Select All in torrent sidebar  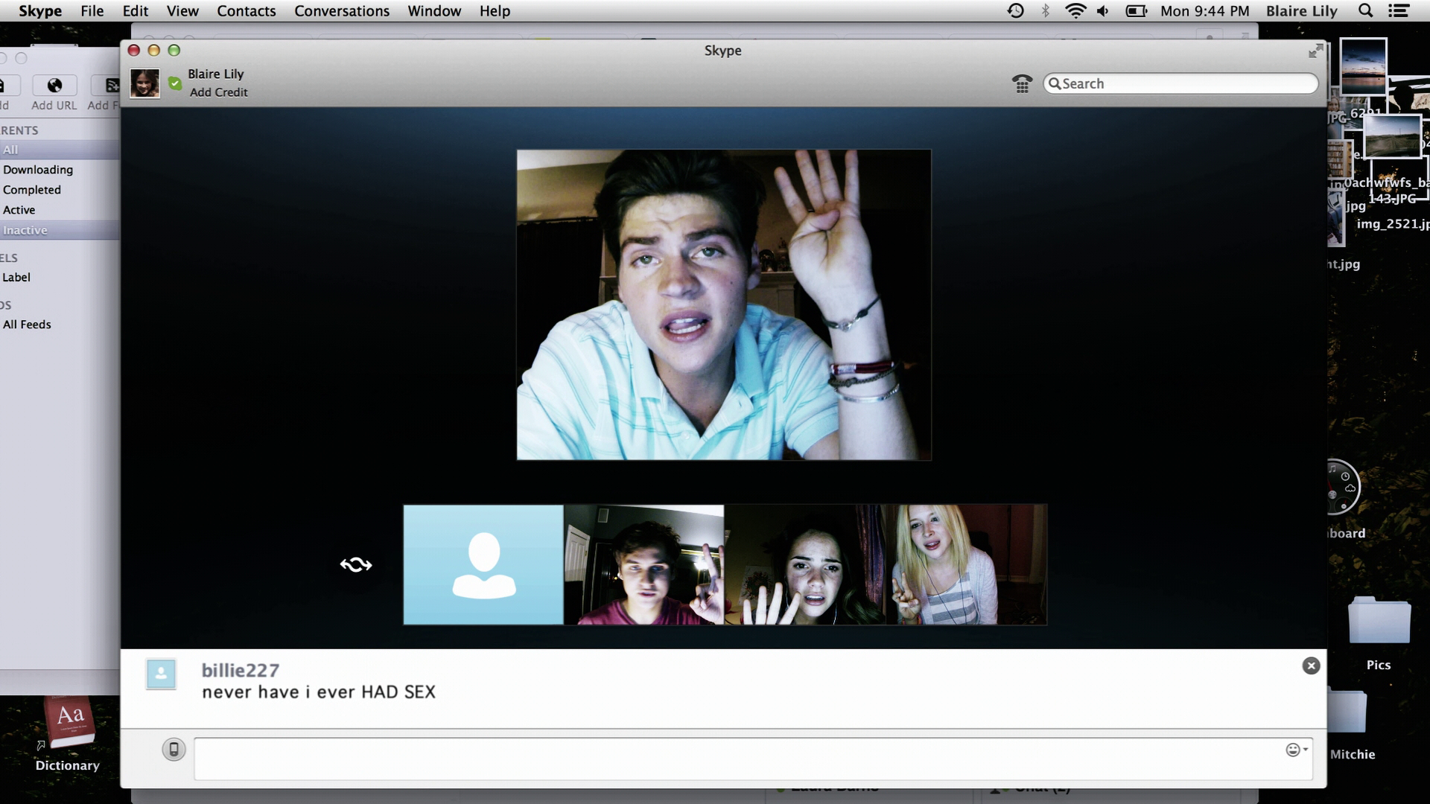(60, 150)
